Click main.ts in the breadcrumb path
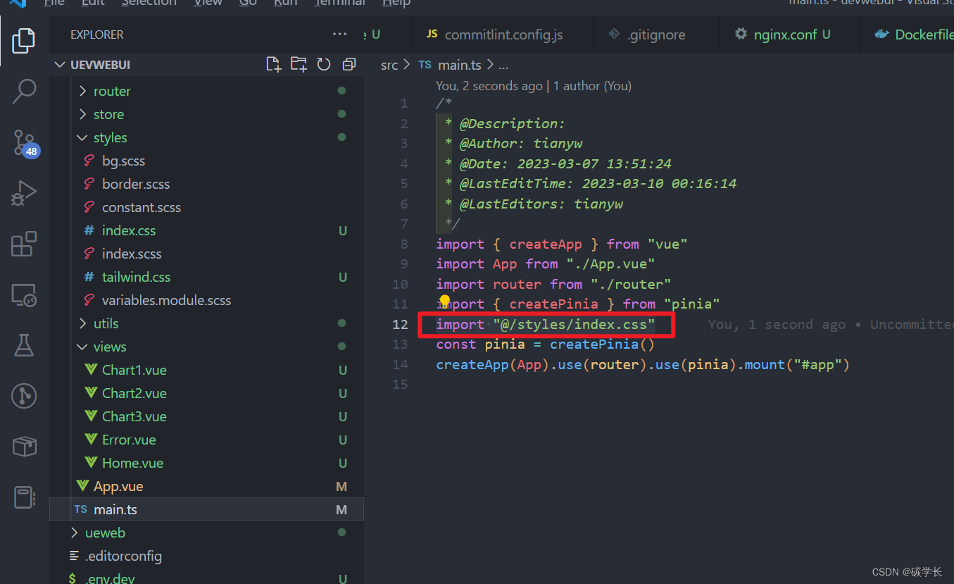 click(x=460, y=65)
